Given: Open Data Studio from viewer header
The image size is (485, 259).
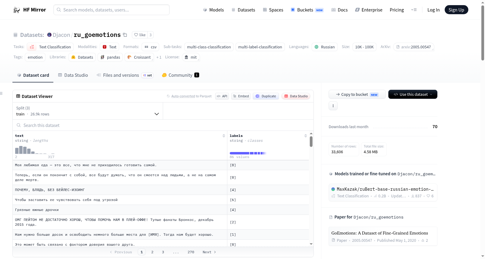Looking at the screenshot, I should (x=296, y=96).
